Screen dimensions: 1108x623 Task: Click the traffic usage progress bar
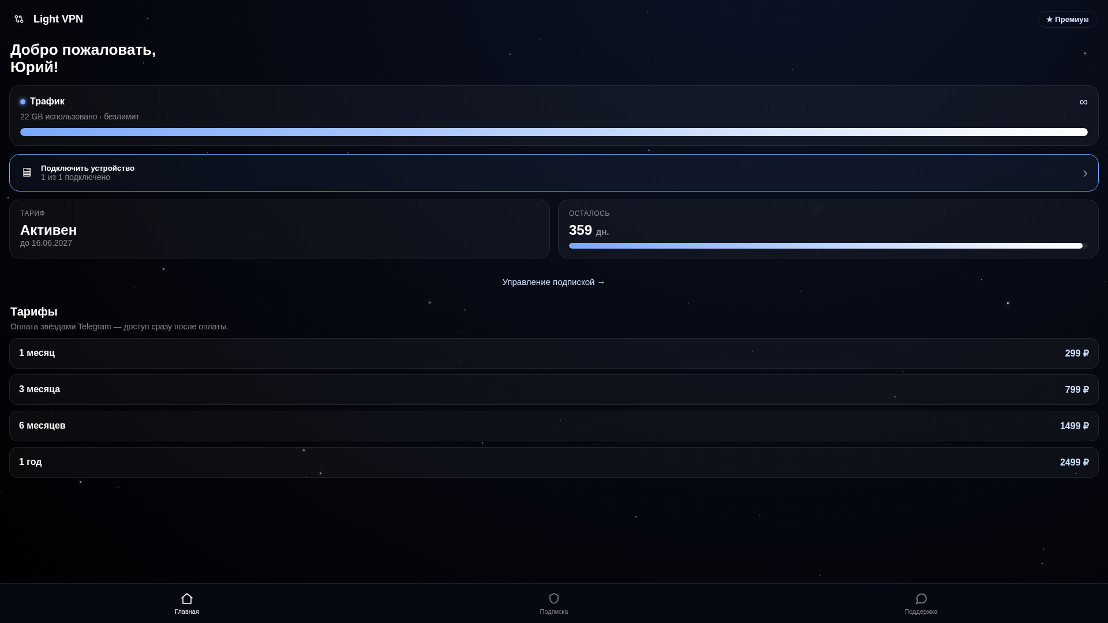[554, 132]
